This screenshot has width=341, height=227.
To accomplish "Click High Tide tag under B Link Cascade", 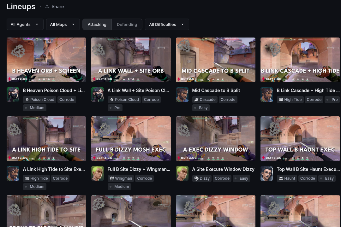I will [x=290, y=100].
